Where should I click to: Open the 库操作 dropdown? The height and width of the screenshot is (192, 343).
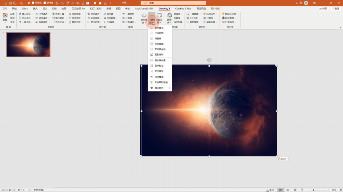pos(178,14)
